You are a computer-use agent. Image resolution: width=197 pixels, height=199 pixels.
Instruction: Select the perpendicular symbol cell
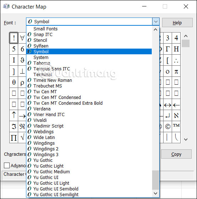coord(22,71)
